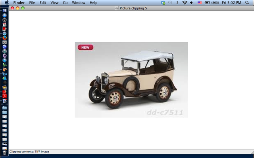
Task: Click the Bluetooth status icon
Action: (177, 3)
